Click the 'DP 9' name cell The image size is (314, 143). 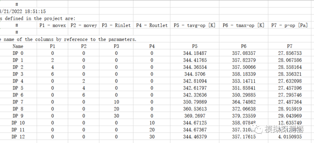point(18,116)
